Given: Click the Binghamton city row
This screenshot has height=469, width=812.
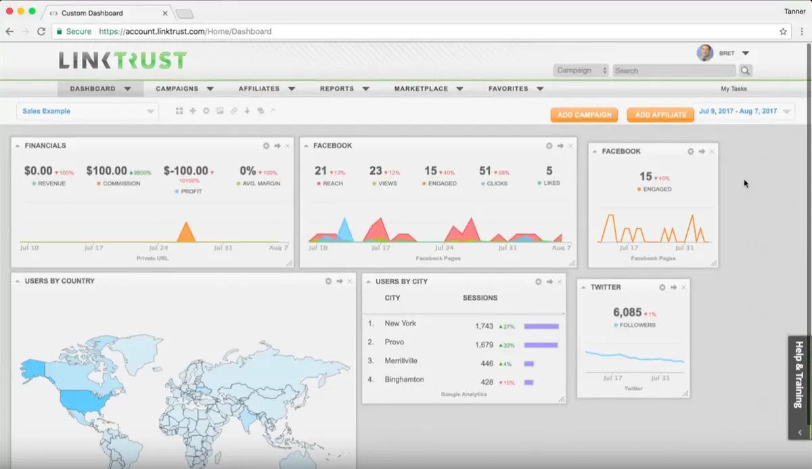Looking at the screenshot, I should pos(464,381).
